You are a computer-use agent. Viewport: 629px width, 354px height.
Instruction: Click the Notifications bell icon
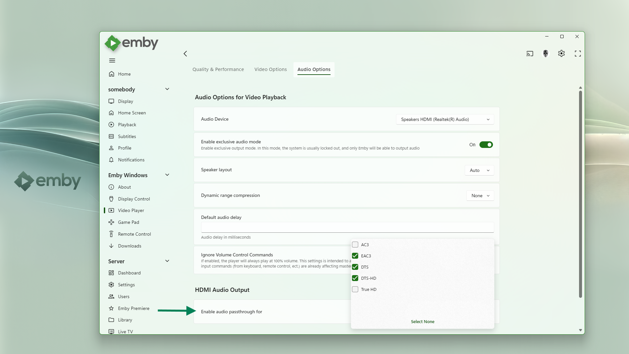click(111, 160)
